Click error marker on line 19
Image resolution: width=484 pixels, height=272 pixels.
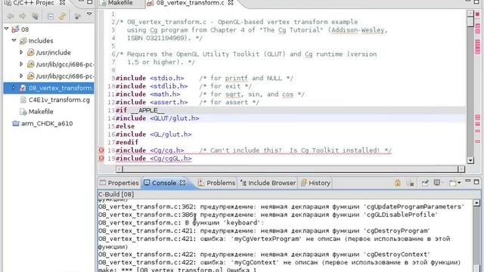[101, 158]
